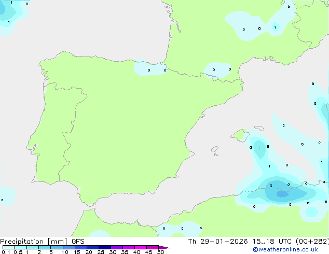Click the forecast offset '(00+282)' text

[312, 242]
